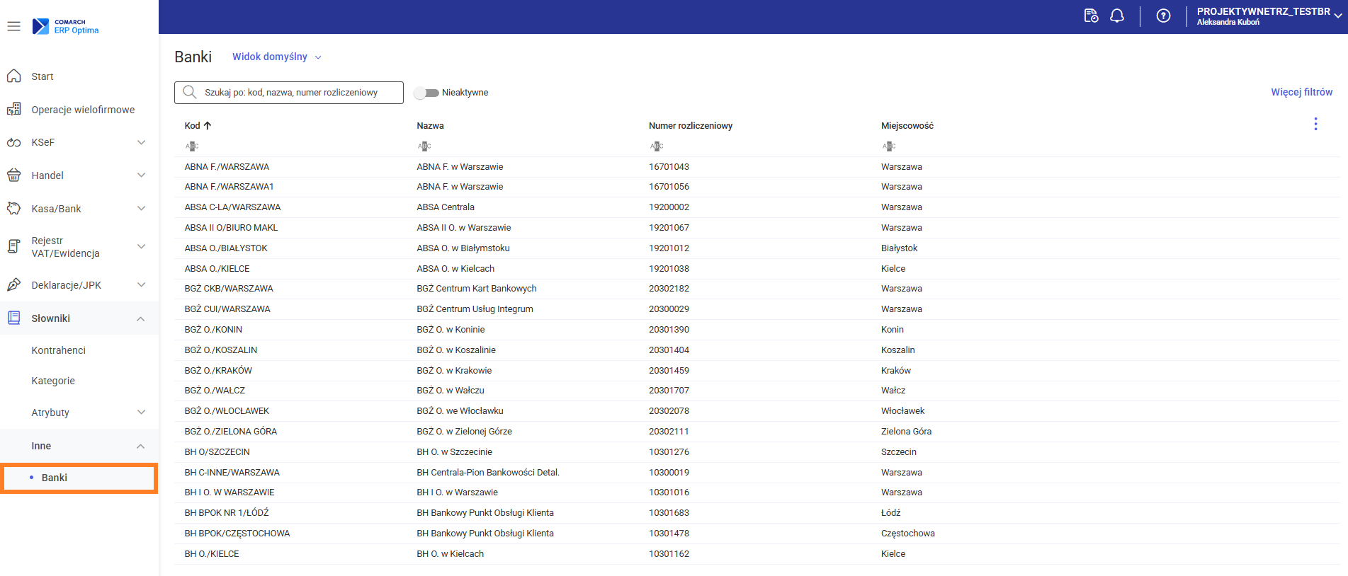
Task: Click the Kasa/Bank piggy bank icon
Action: click(x=13, y=208)
